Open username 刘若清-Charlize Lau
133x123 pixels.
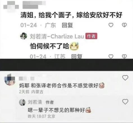point(57,36)
